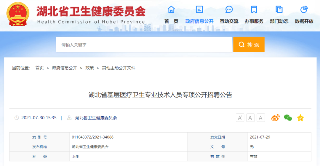This screenshot has width=320, height=166.
Task: Click the chat bubble interaction icon
Action: [x=229, y=9]
